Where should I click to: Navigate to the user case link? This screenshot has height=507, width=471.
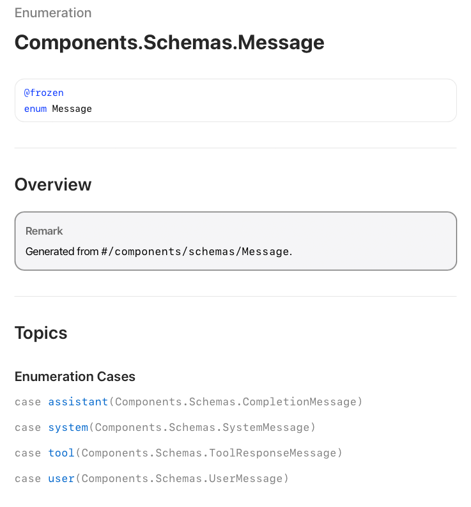coord(61,479)
